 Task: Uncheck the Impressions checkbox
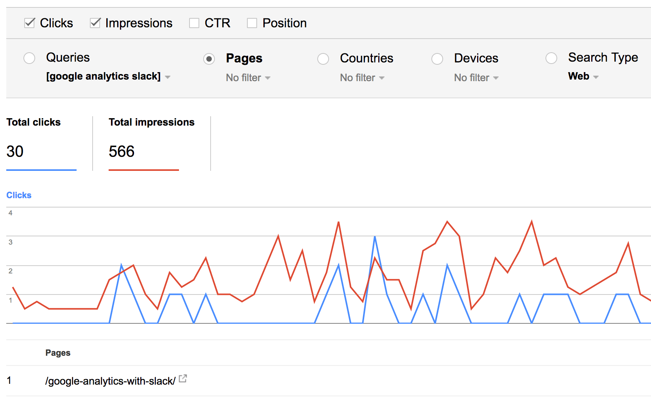[95, 23]
